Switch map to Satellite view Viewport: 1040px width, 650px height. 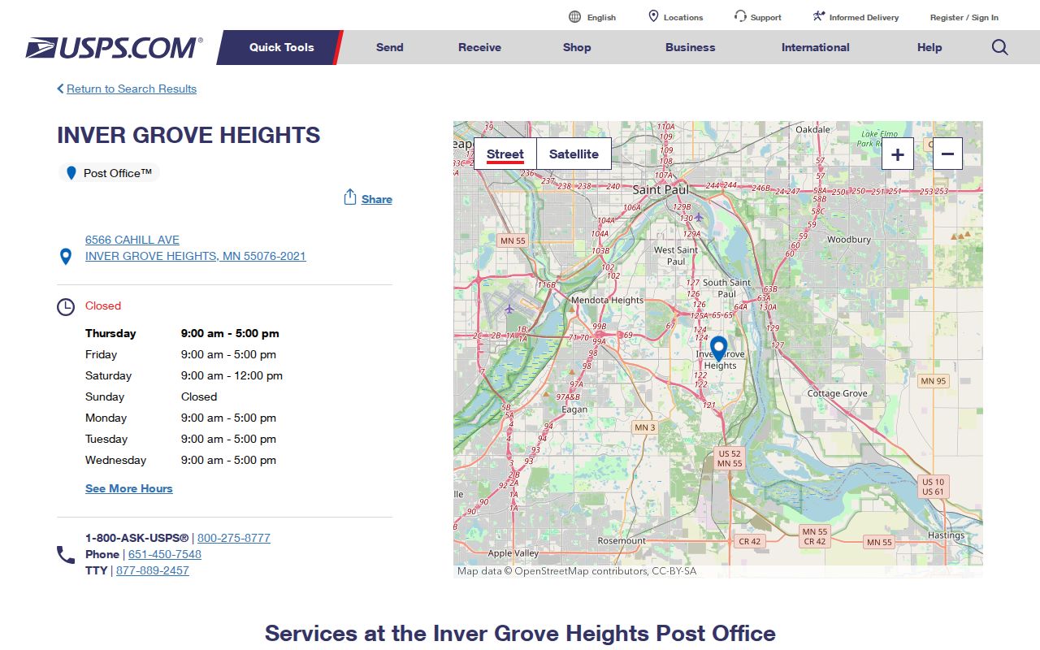pos(574,154)
